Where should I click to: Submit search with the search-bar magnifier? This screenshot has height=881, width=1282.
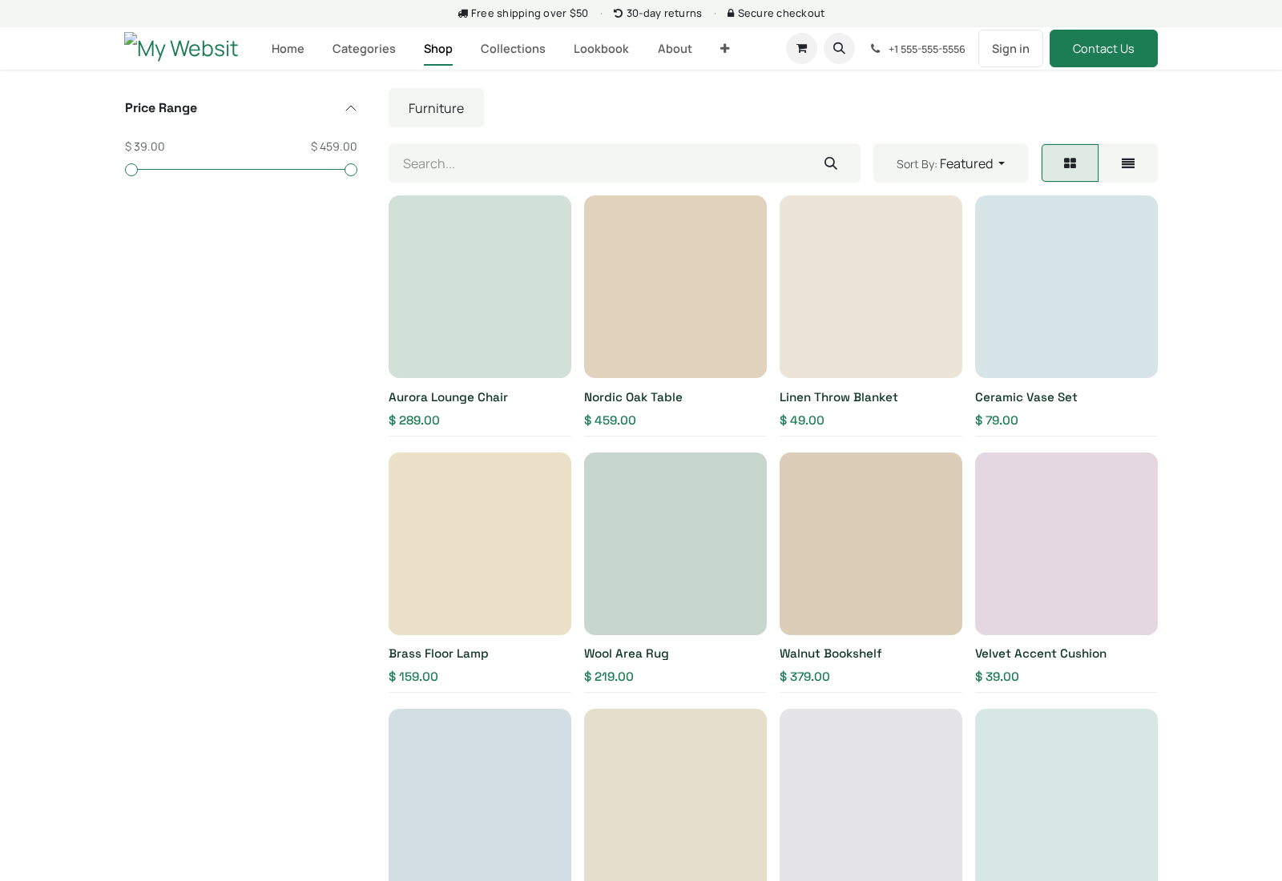pos(831,163)
